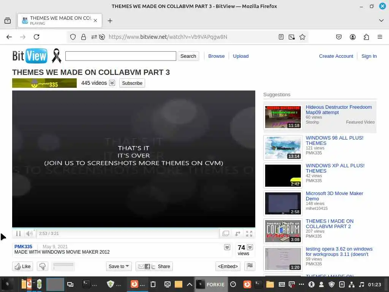The width and height of the screenshot is (389, 292).
Task: Open a new tab with plus
Action: coord(110,21)
